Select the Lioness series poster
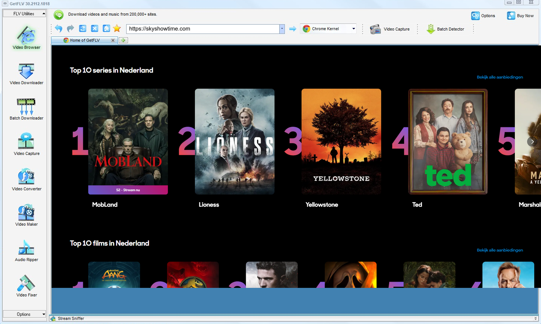This screenshot has width=541, height=324. (x=234, y=142)
